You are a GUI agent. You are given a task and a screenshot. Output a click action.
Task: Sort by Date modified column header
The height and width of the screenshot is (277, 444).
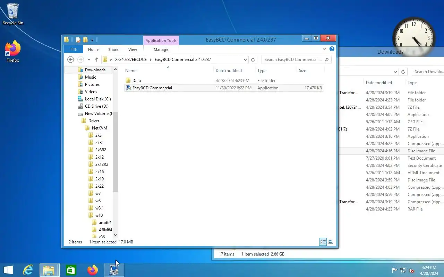tap(229, 71)
